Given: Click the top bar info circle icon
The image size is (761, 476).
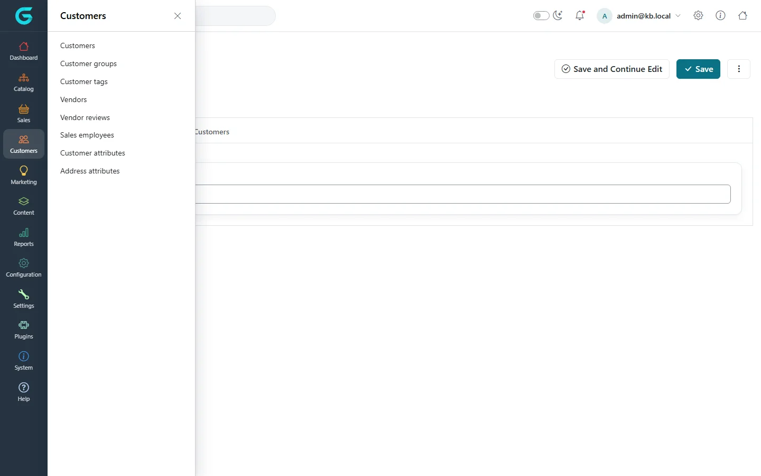Looking at the screenshot, I should 720,15.
